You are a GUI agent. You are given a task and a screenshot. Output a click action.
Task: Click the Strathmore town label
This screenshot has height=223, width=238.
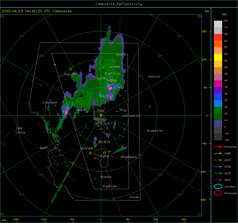click(x=129, y=157)
